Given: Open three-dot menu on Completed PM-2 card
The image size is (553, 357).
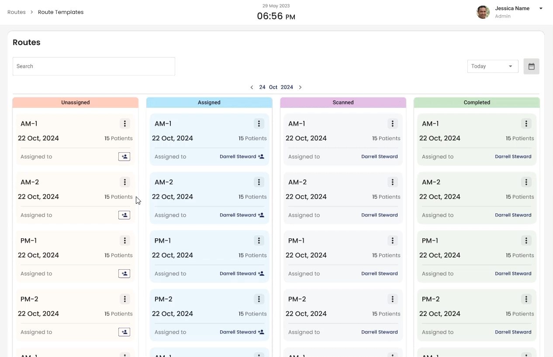Looking at the screenshot, I should click(x=526, y=299).
